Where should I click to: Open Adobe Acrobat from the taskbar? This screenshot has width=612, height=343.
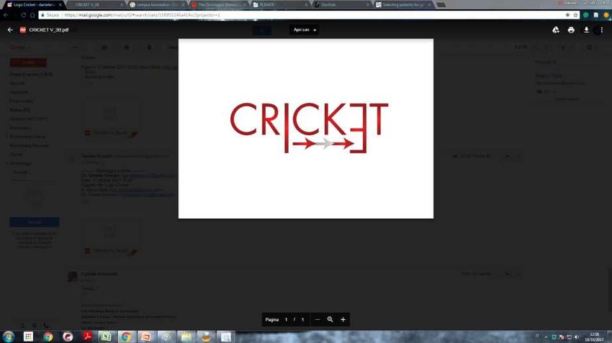tap(87, 337)
